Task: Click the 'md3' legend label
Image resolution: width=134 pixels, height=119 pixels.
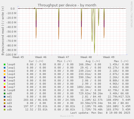Action: [x=9, y=103]
